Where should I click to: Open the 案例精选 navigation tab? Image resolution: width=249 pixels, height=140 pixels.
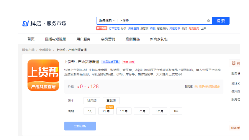click(132, 39)
